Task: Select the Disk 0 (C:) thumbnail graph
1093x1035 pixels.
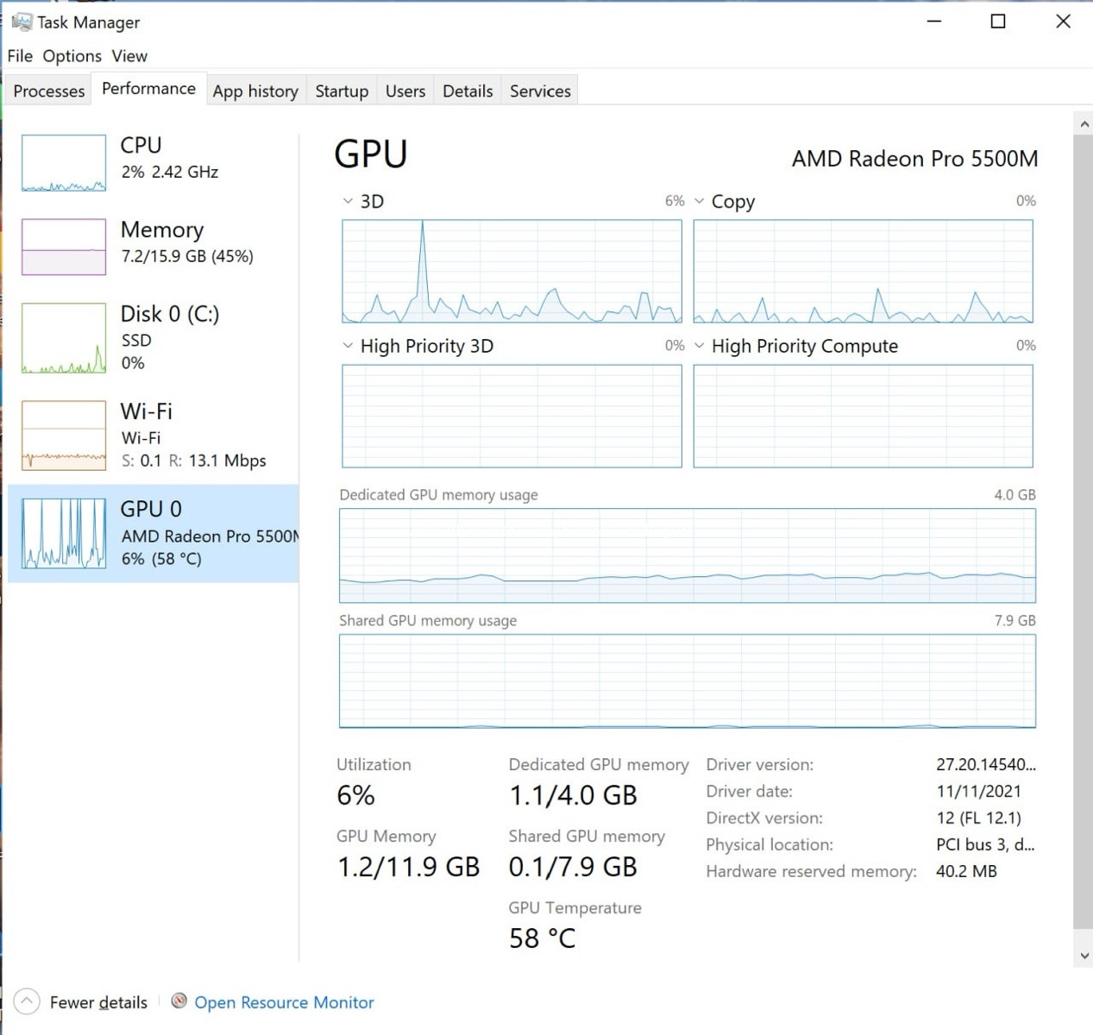Action: tap(64, 338)
